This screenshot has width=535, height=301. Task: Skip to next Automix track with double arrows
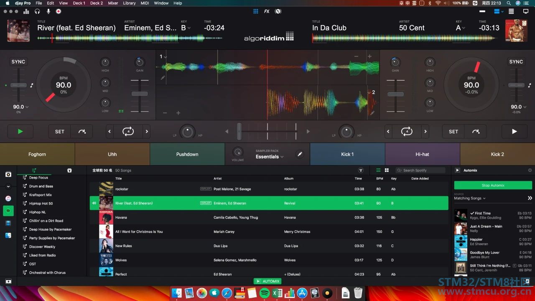tap(530, 198)
